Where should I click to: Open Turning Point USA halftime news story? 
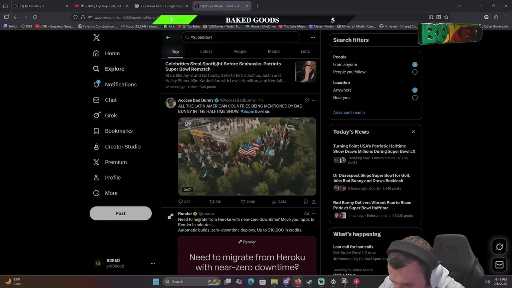tap(374, 149)
